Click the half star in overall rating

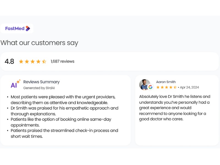pyautogui.click(x=44, y=62)
